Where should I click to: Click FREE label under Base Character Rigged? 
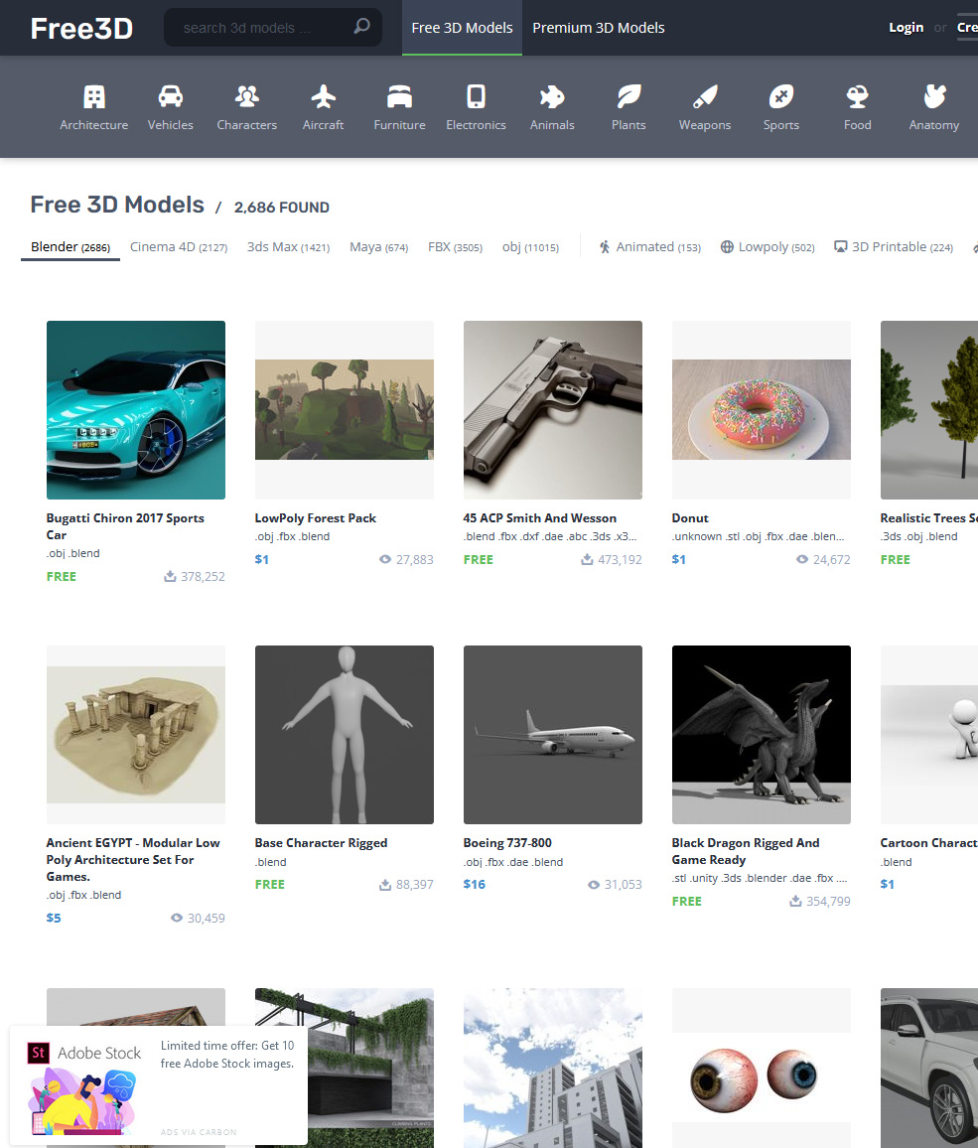[269, 885]
